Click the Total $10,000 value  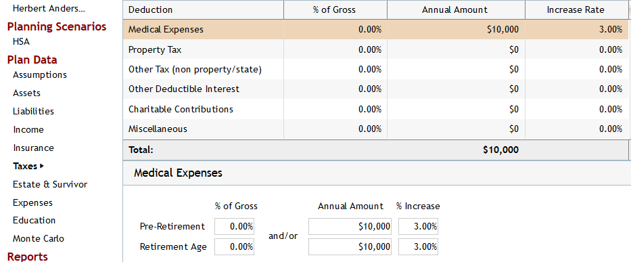(500, 150)
